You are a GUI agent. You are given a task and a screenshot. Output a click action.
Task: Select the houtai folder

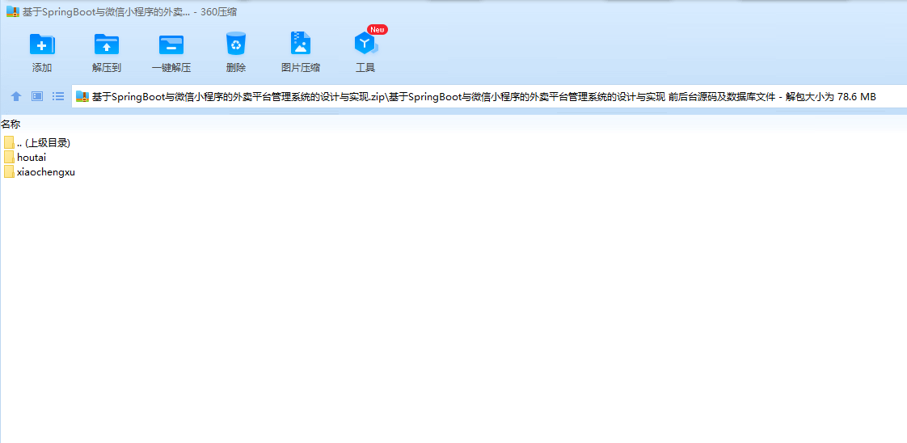(25, 158)
